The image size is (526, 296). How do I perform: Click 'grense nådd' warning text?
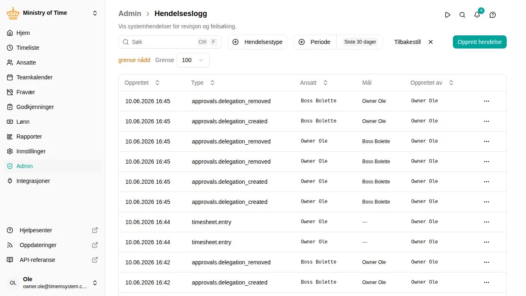134,60
